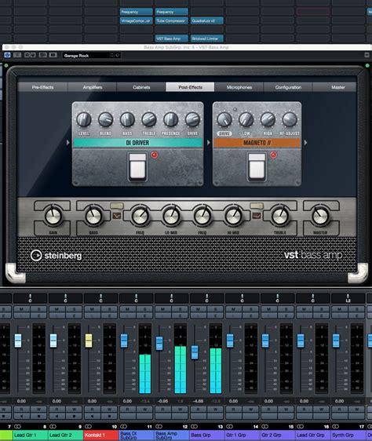
Task: Mute the Lead Gtr 1 channel
Action: tap(21, 309)
